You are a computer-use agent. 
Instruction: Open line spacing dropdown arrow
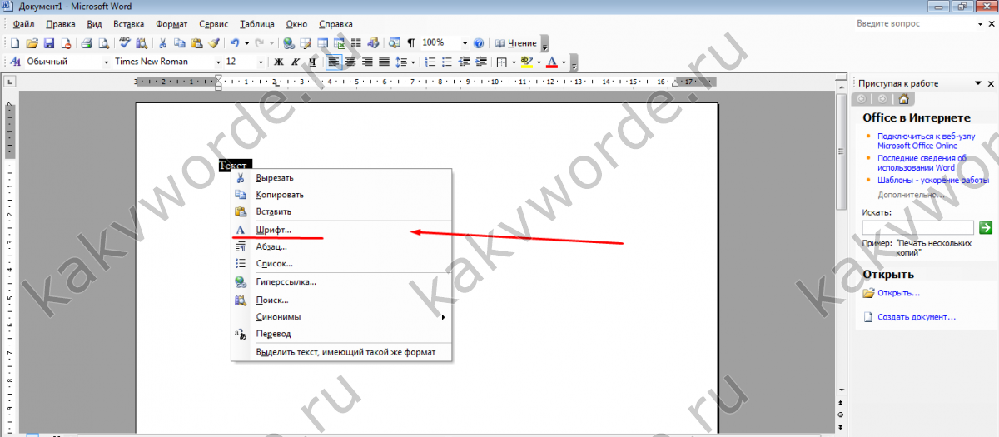[413, 62]
